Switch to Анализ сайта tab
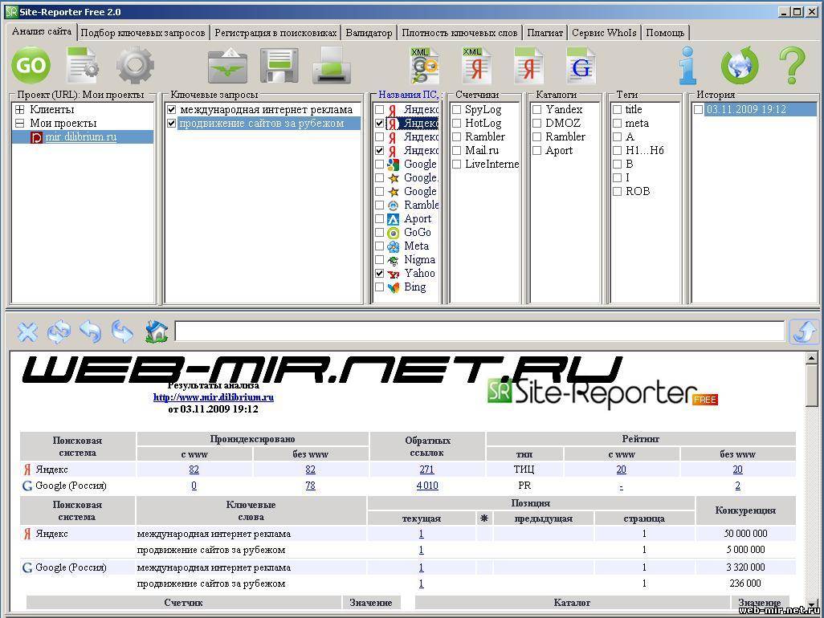Viewport: 824px width, 618px height. click(42, 31)
